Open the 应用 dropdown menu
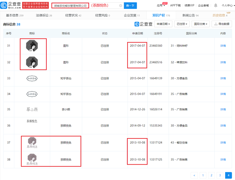Viewport: 235px width, 180px height. 161,6
